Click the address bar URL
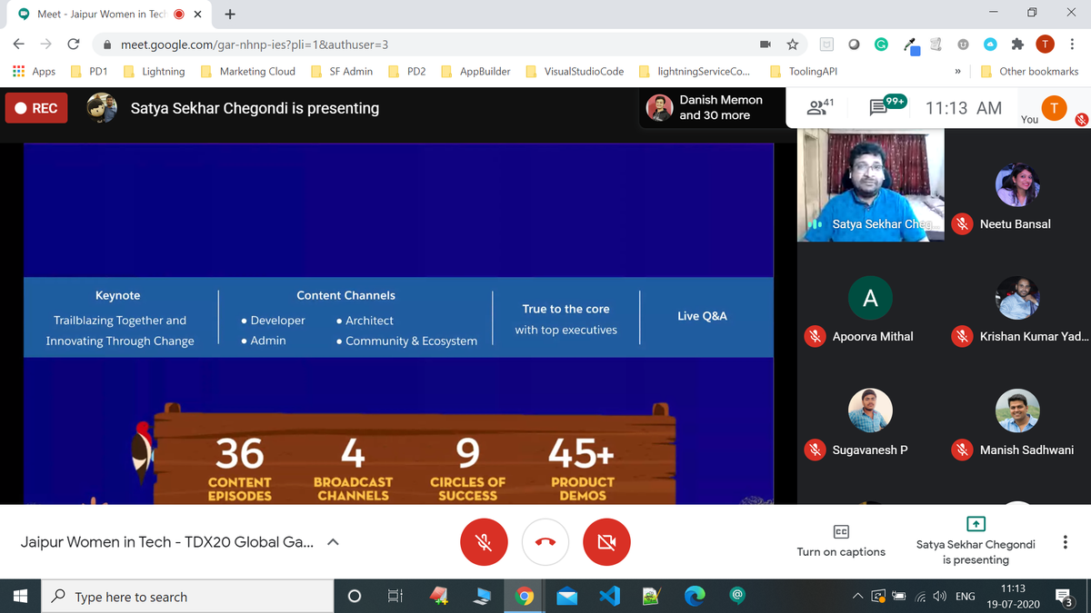 (x=255, y=44)
